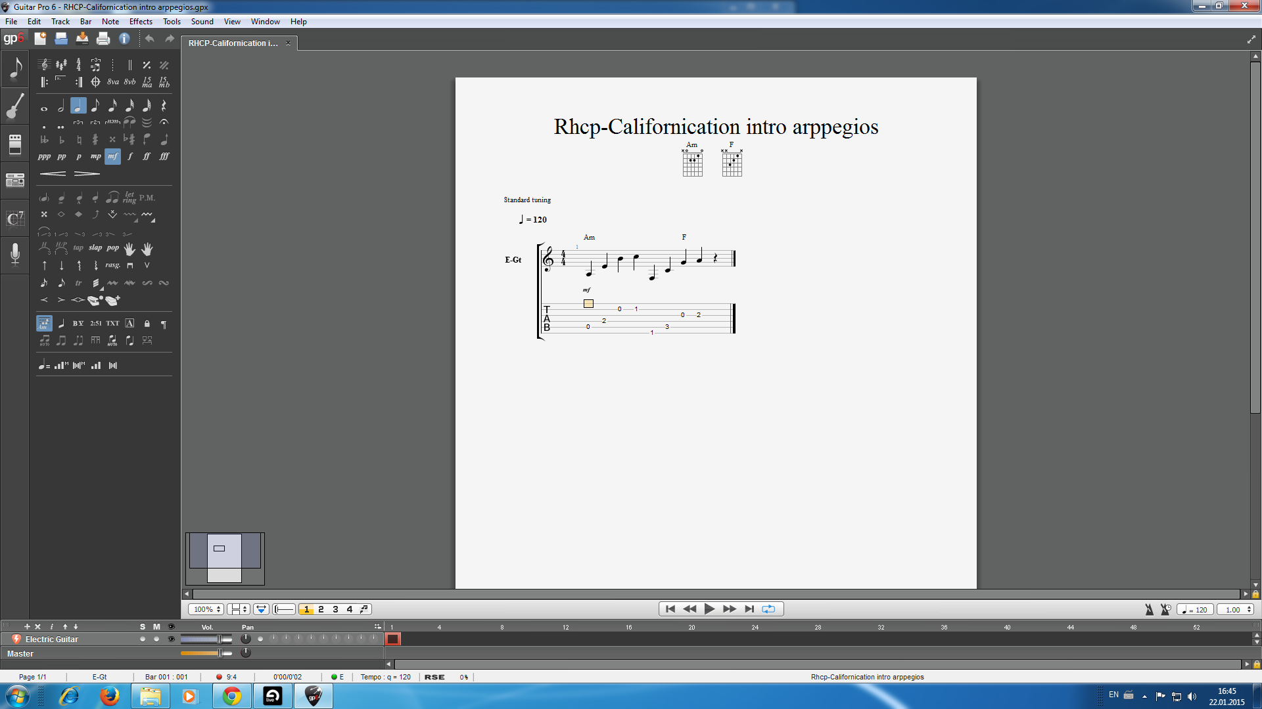Switch to voice 2
1262x709 pixels.
click(x=321, y=609)
